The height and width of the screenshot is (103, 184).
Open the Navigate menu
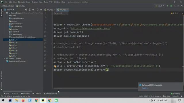(22, 2)
